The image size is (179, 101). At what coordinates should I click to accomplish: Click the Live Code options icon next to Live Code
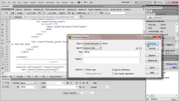click(x=39, y=13)
